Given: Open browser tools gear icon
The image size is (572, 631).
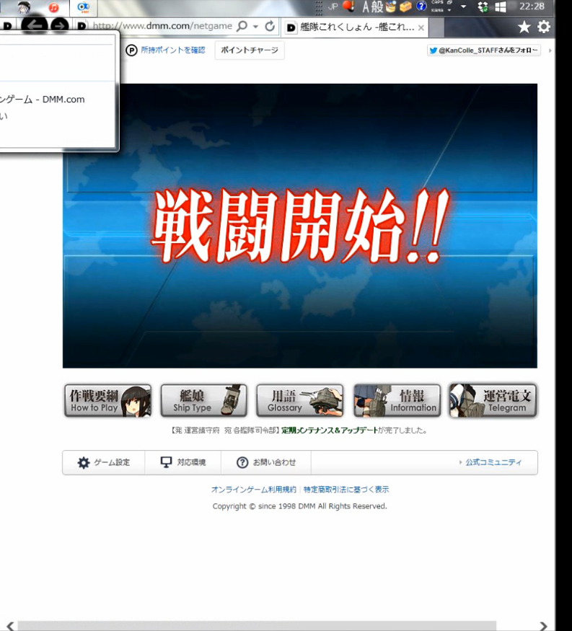Looking at the screenshot, I should point(543,27).
